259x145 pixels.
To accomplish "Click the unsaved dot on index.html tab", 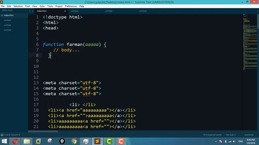I will tap(65, 11).
